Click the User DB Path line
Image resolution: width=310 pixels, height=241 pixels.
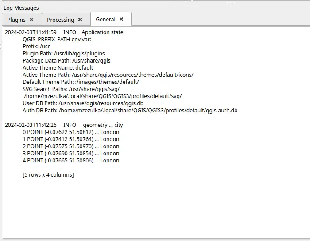[x=83, y=103]
